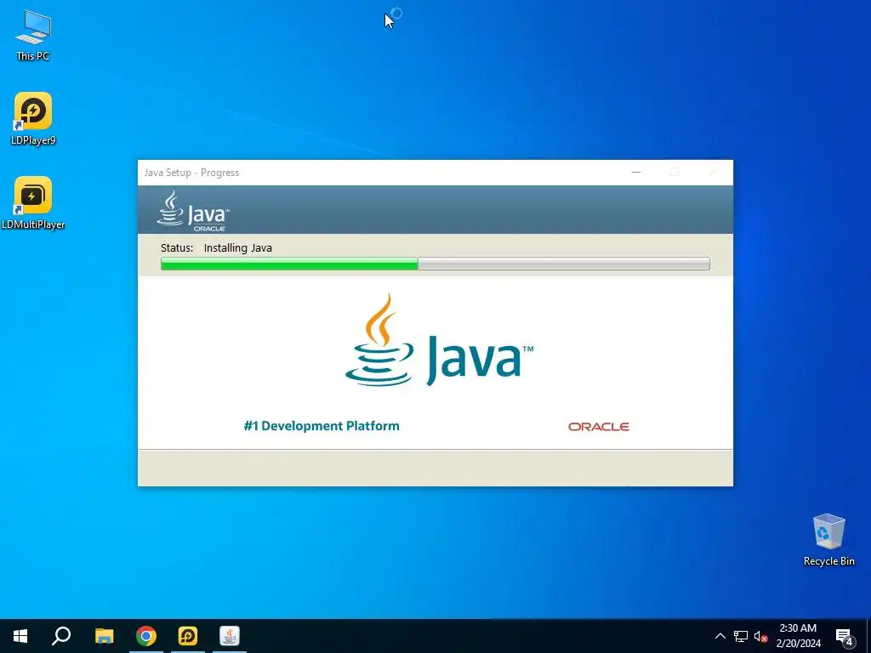Focus Java installer taskbar icon
This screenshot has width=871, height=653.
230,636
